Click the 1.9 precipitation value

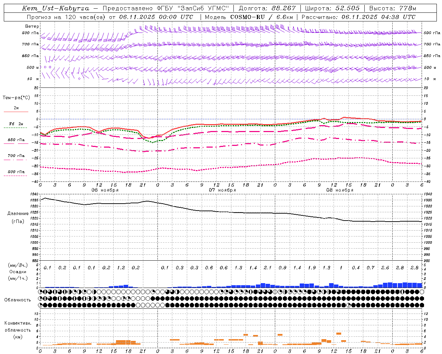tap(312, 268)
